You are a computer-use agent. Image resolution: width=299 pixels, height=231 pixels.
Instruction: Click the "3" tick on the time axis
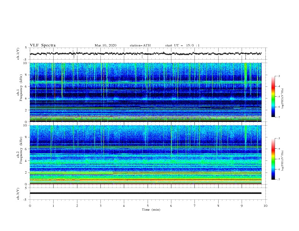point(100,206)
